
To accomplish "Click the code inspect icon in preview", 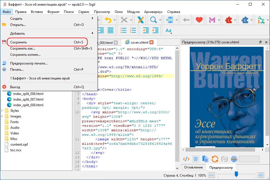I will 186,159.
